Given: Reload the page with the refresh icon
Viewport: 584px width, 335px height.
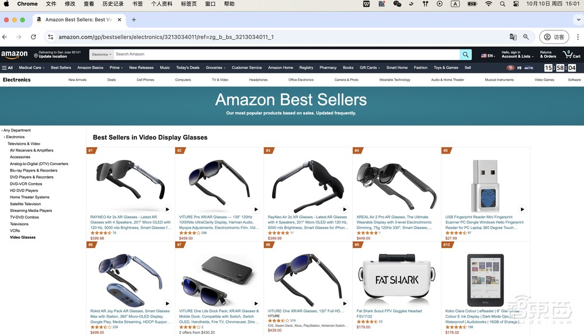Looking at the screenshot, I should pos(33,37).
